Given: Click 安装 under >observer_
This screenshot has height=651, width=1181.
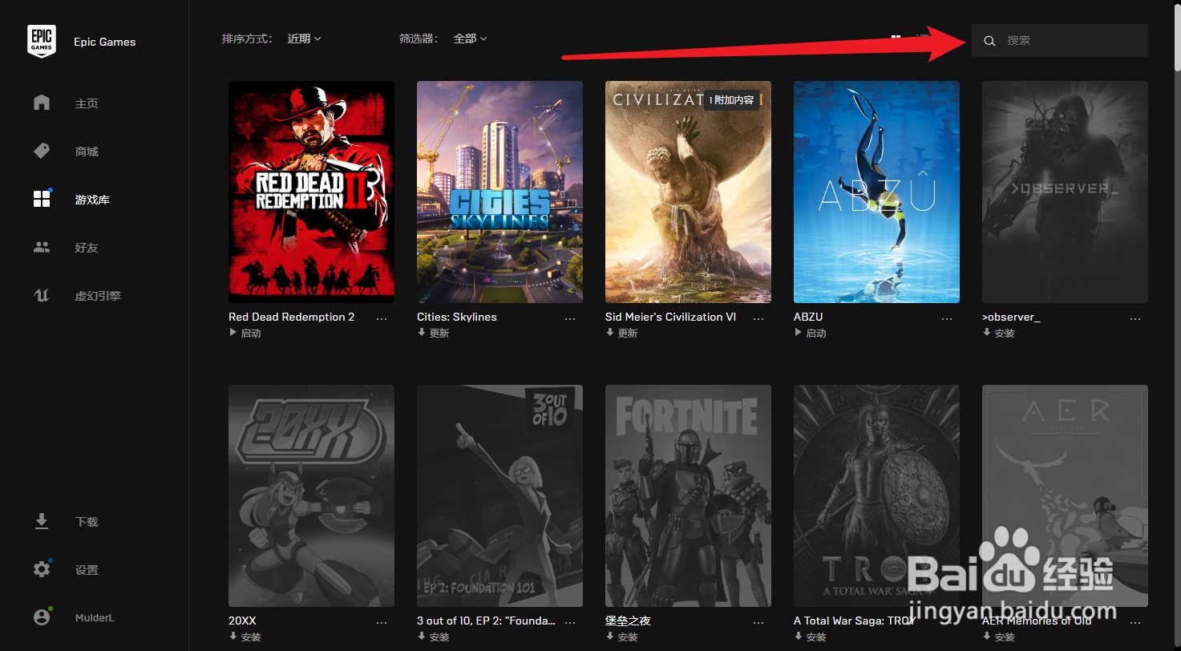Looking at the screenshot, I should (999, 333).
